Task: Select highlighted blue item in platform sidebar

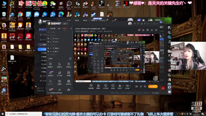Action: coord(42,49)
